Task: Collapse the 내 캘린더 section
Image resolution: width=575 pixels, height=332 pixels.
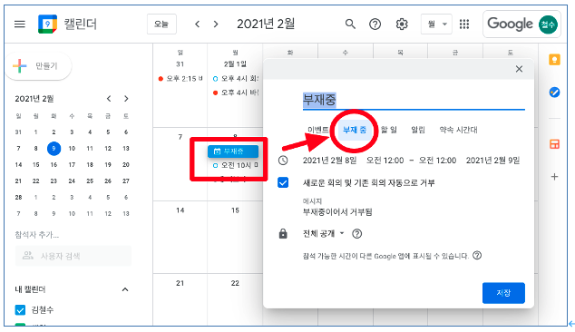Action: [x=125, y=289]
